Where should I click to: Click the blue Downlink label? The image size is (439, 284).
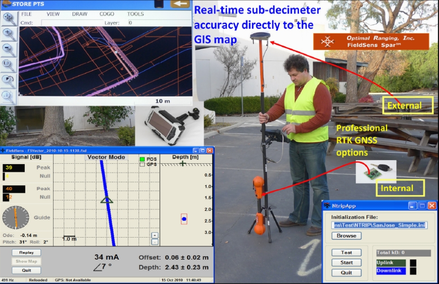tap(391, 271)
